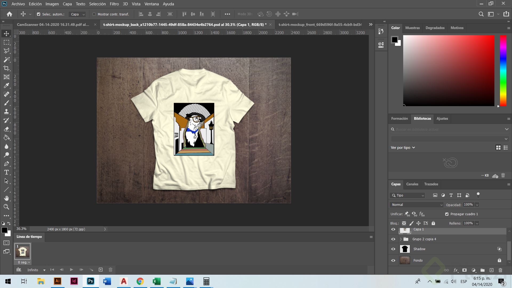Viewport: 512px width, 288px height.
Task: Expand the Grupo 2 copia 4 folder
Action: (401, 239)
